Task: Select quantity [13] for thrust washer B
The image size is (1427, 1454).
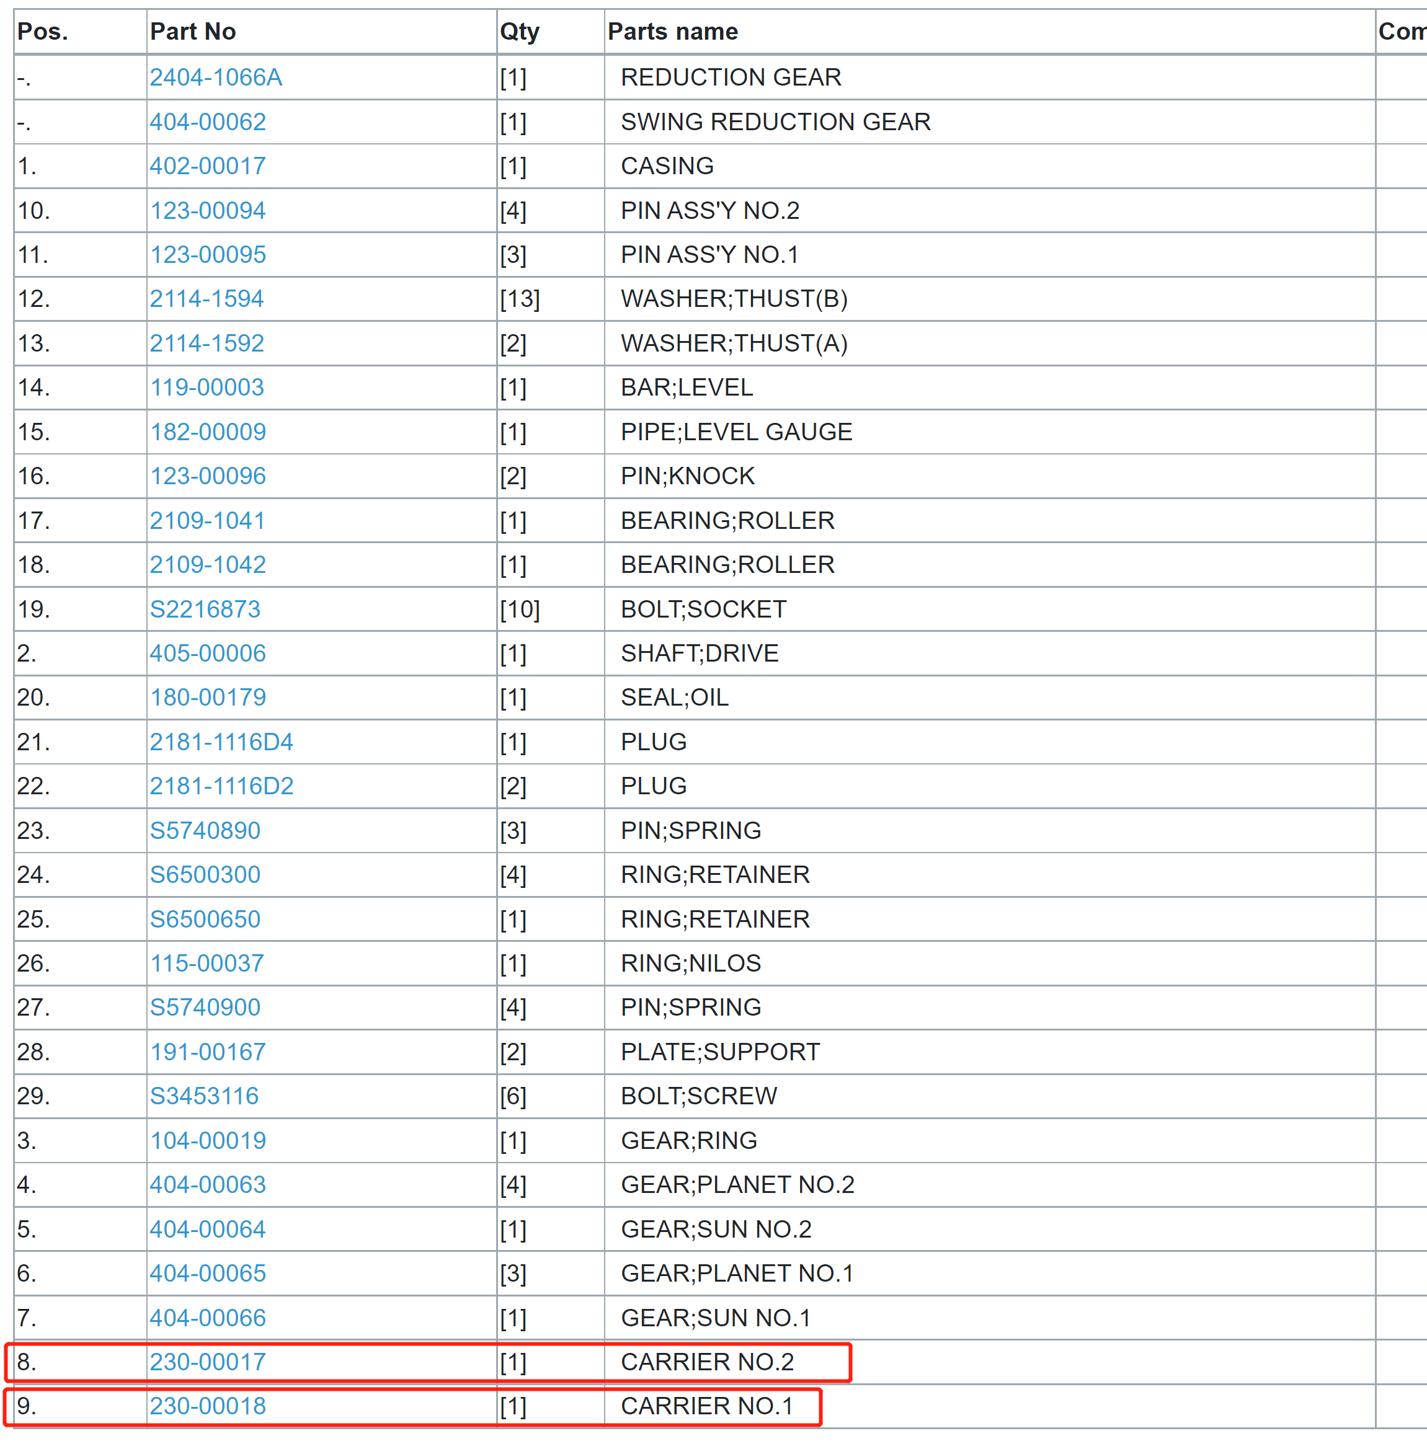Action: [519, 299]
